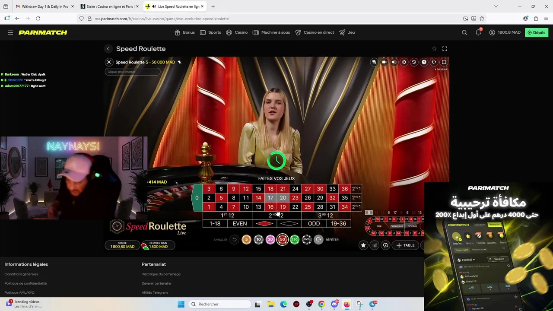553x311 pixels.
Task: Bet on 3RD 12 dozen
Action: pyautogui.click(x=326, y=216)
